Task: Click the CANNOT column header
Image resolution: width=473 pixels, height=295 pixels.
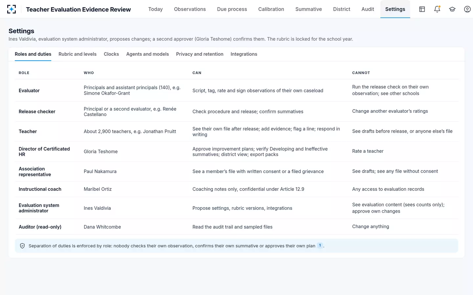Action: coord(361,73)
